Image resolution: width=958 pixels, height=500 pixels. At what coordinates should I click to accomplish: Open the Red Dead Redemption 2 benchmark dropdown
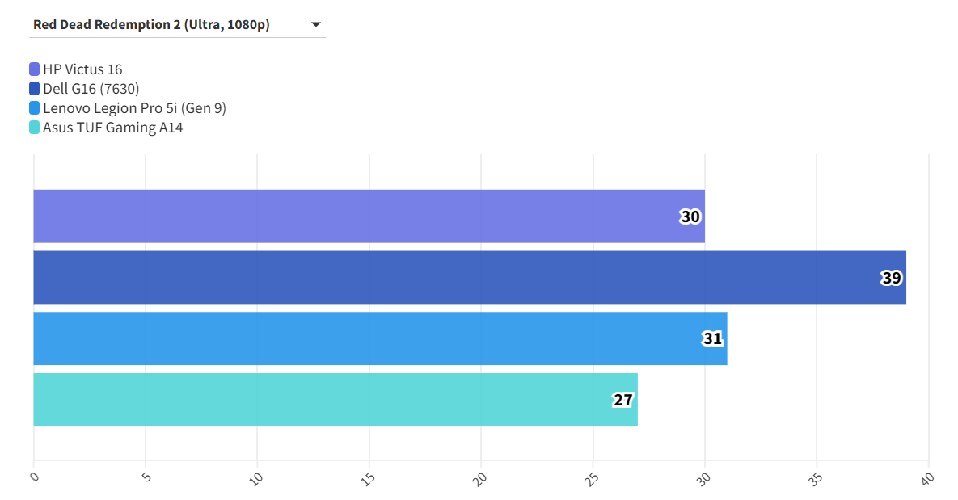(152, 25)
